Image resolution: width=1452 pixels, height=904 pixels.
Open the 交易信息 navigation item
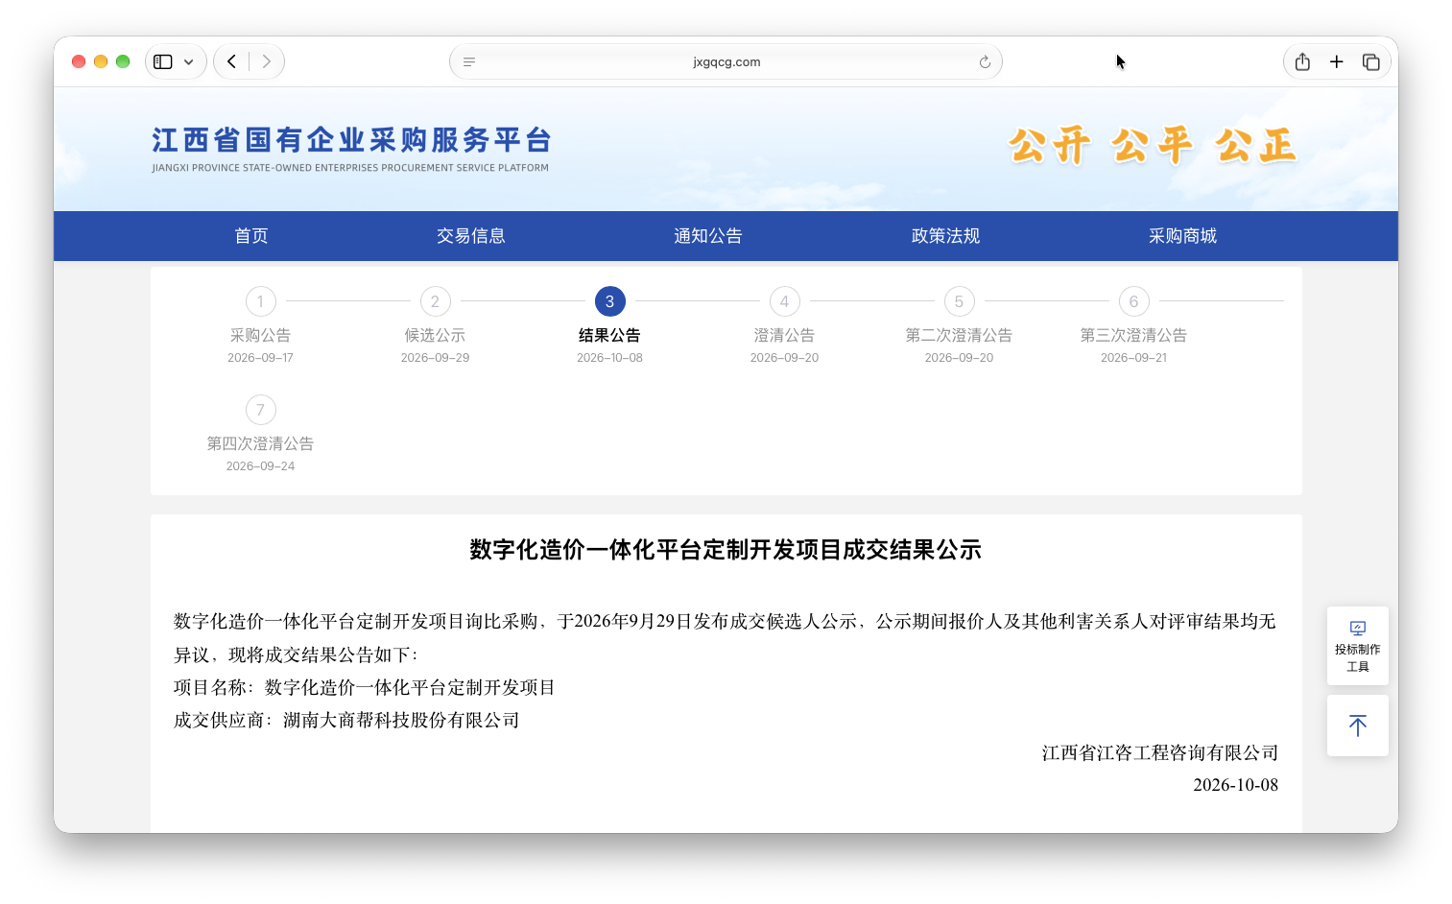click(470, 236)
